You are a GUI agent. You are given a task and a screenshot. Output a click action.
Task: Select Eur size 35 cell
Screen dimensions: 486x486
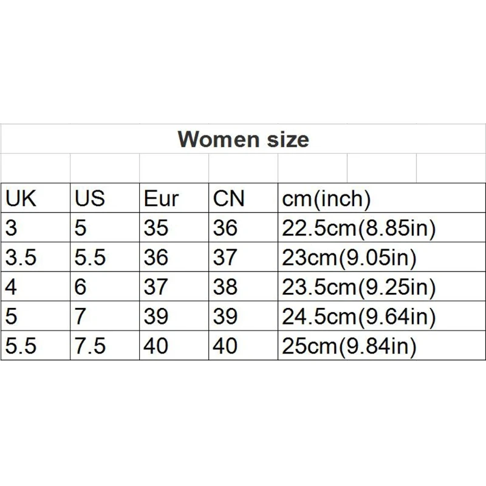coord(174,227)
